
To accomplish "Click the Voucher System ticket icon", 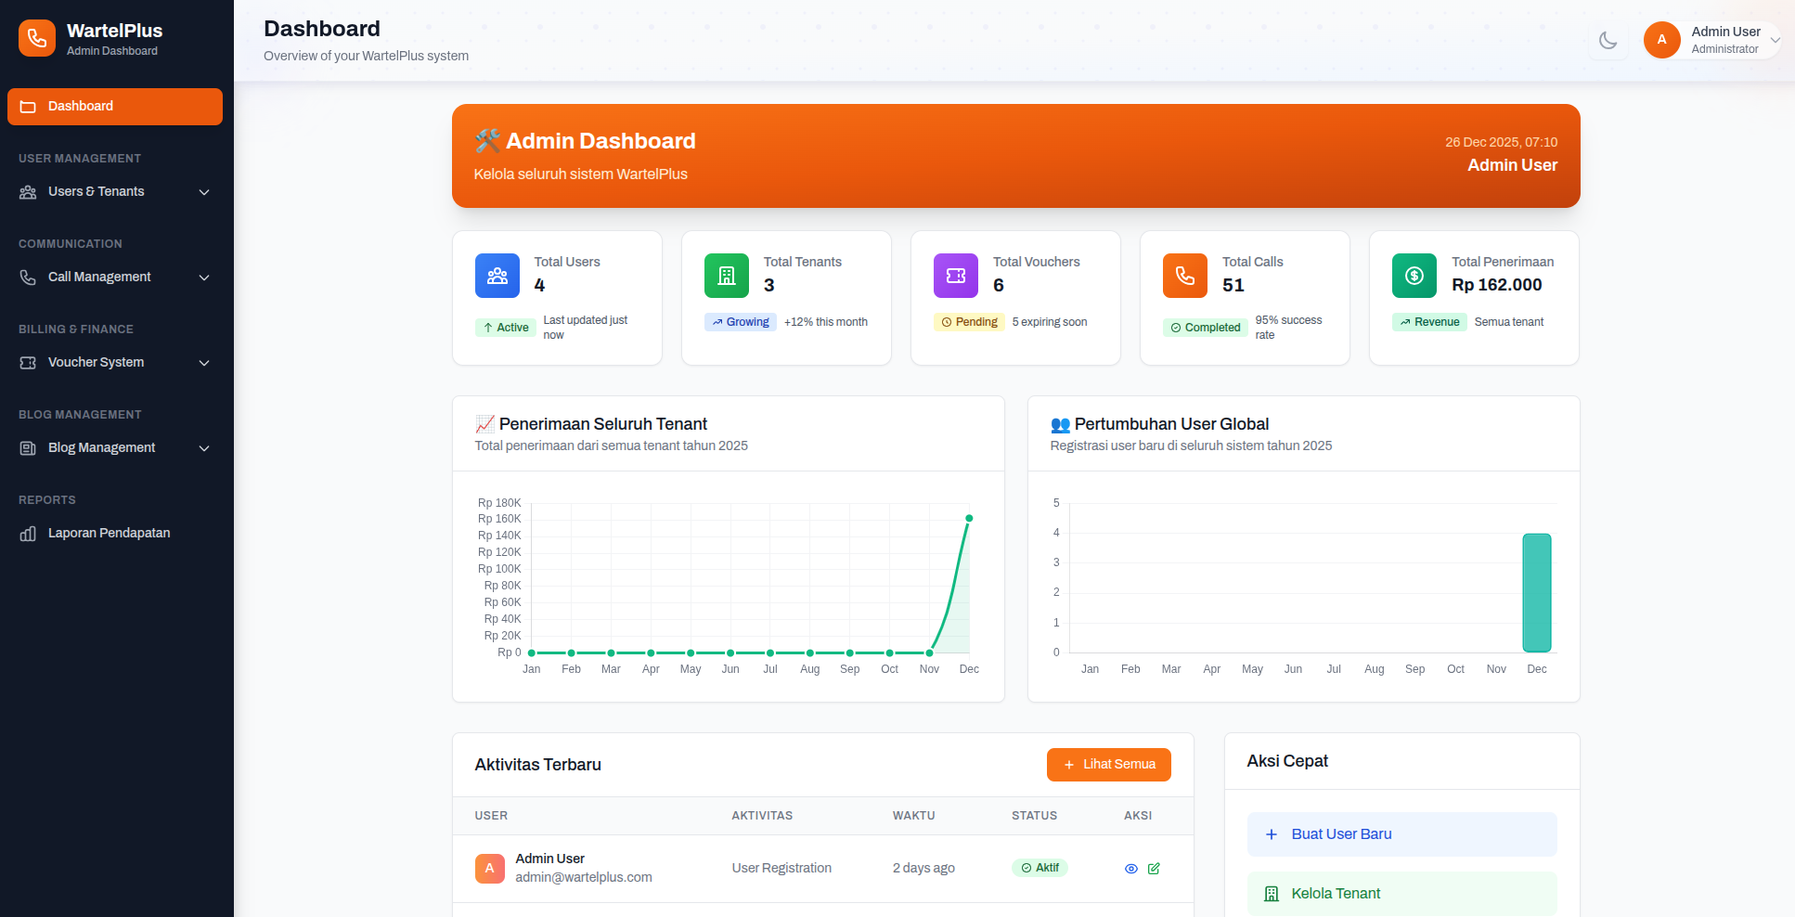I will click(27, 362).
